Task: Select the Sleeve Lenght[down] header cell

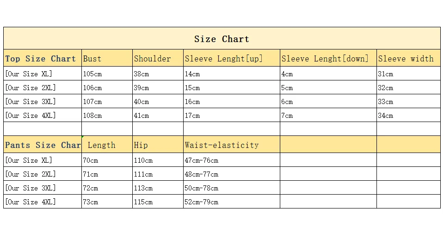Action: coord(328,59)
